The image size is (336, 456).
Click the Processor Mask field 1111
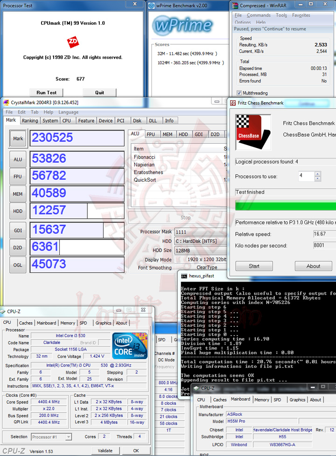pos(201,232)
